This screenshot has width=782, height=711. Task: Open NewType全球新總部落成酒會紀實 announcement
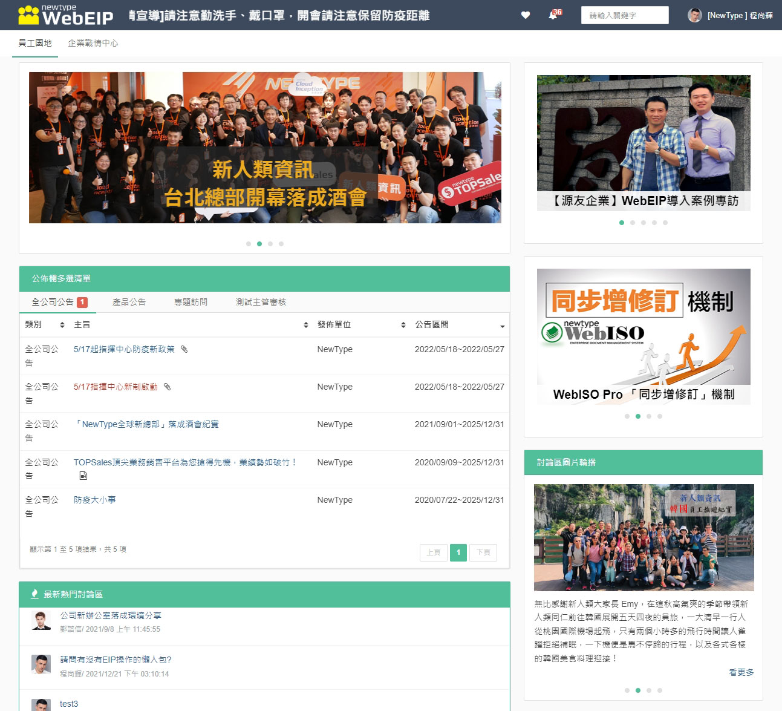pos(146,424)
